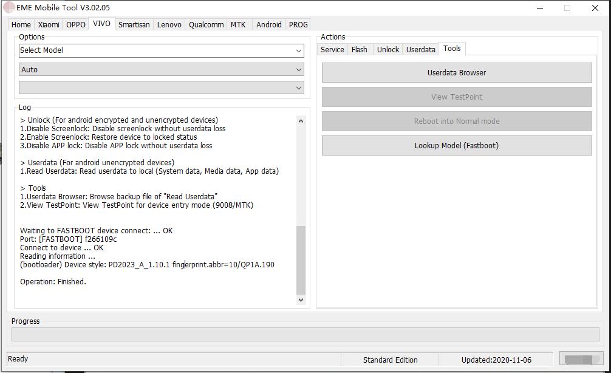Click '3.Disable APP lock' log line
Image resolution: width=611 pixels, height=373 pixels.
[116, 146]
